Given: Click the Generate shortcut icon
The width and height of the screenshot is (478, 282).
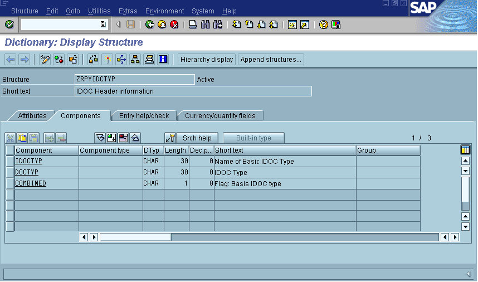Looking at the screenshot, I should 305,25.
